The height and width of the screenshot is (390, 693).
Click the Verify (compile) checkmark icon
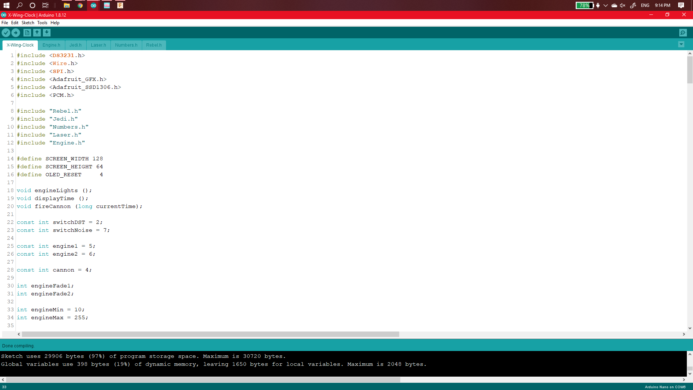point(6,32)
